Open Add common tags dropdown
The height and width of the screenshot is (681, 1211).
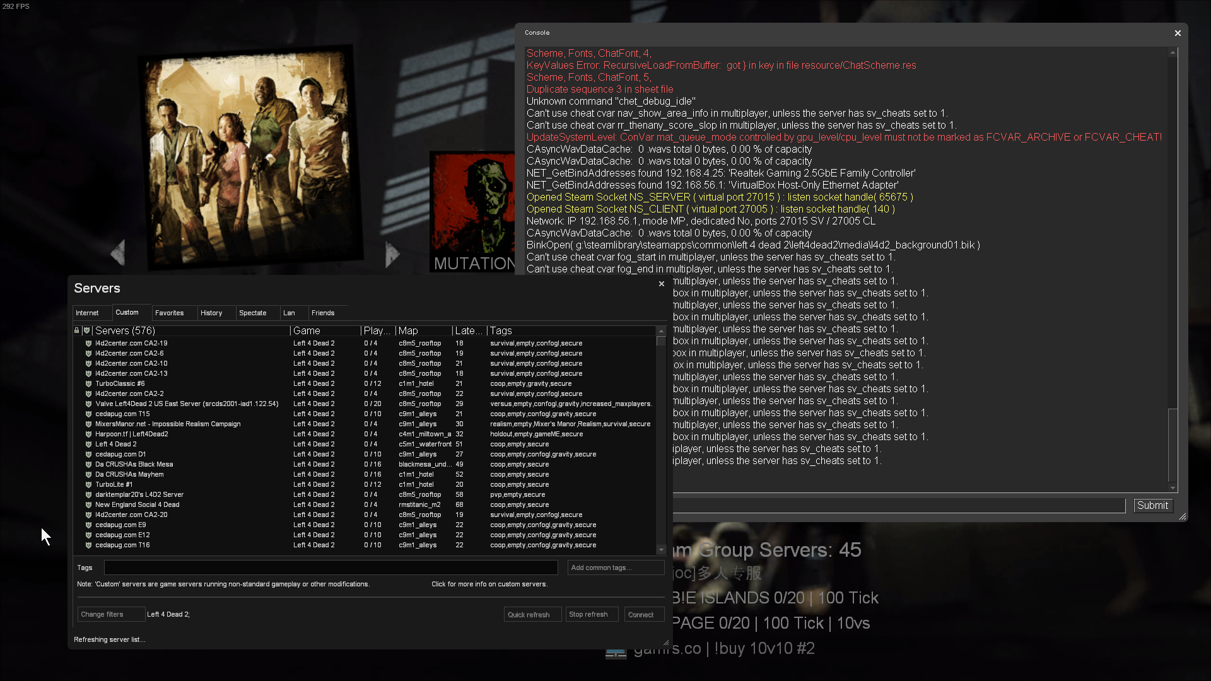tap(615, 567)
